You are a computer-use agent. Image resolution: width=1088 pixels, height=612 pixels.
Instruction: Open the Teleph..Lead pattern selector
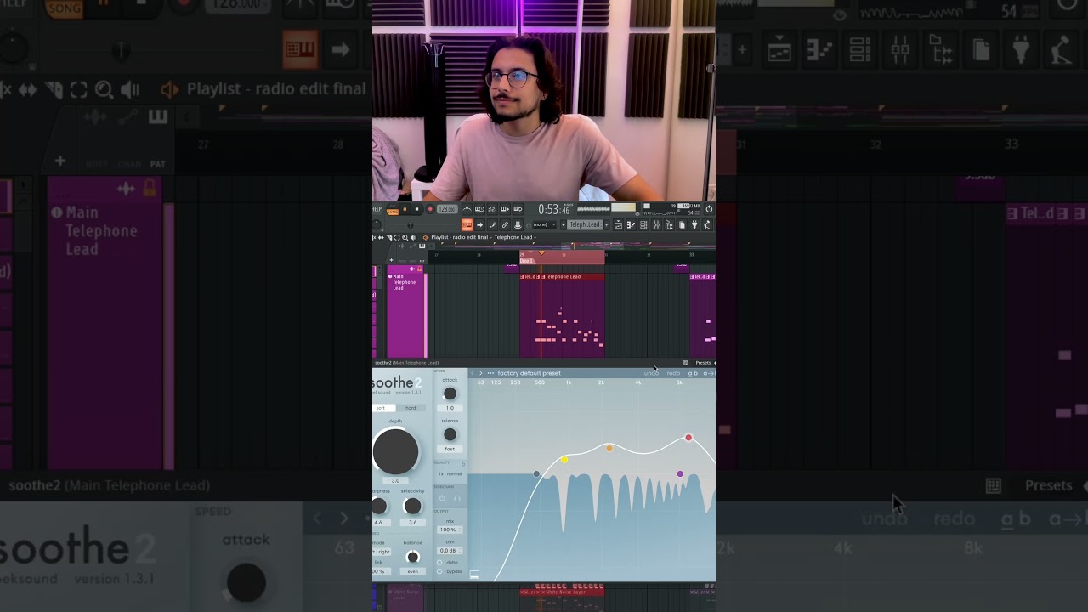(586, 225)
